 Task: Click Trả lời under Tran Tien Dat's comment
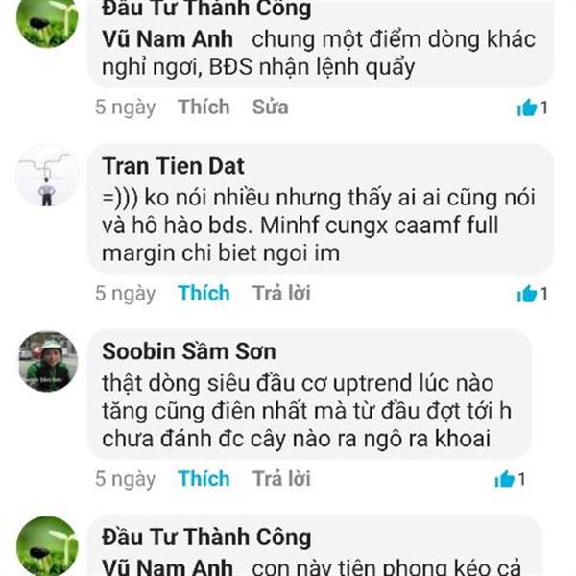[281, 293]
